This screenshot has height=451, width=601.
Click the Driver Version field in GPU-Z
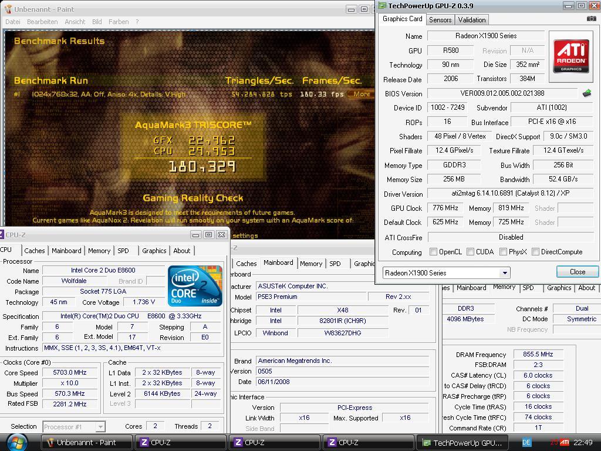(511, 193)
